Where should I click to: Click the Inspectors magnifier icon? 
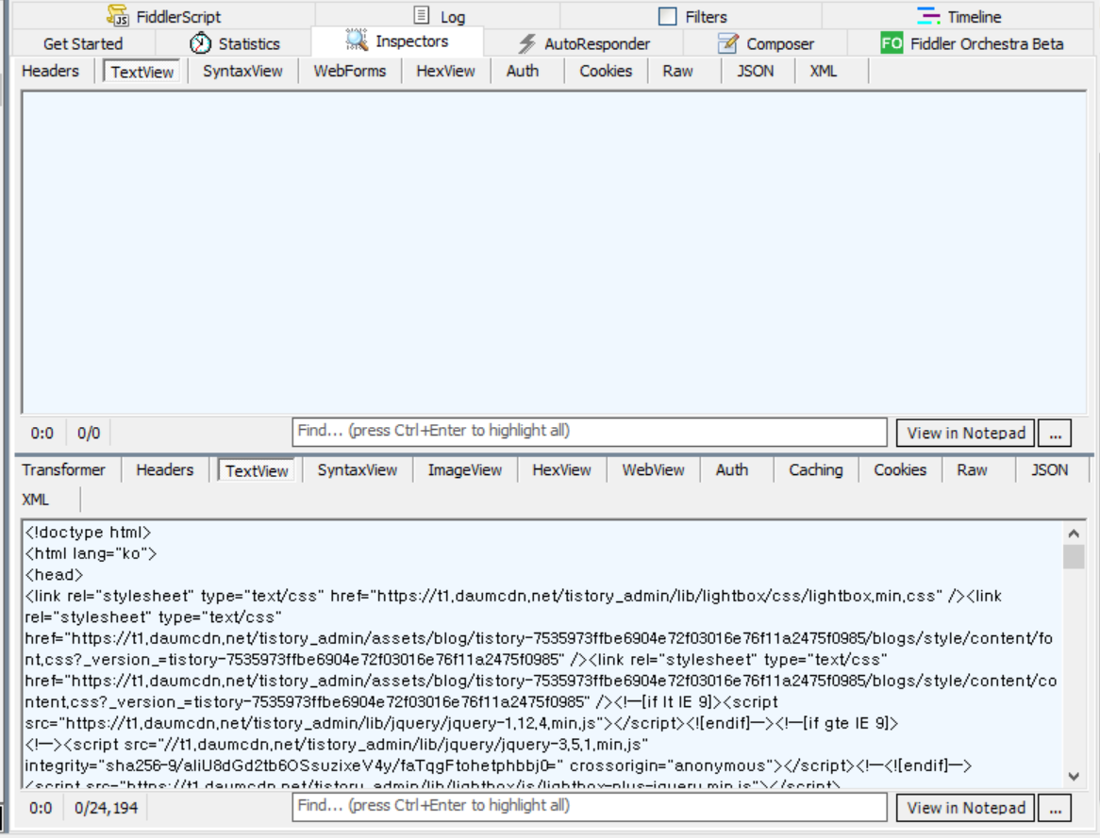[x=357, y=41]
